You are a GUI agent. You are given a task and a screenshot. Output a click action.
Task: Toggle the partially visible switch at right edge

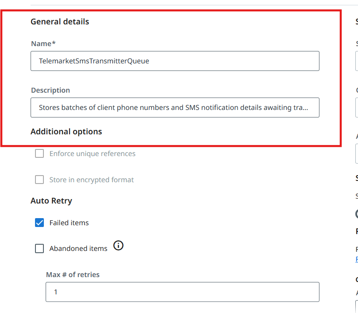pyautogui.click(x=357, y=214)
